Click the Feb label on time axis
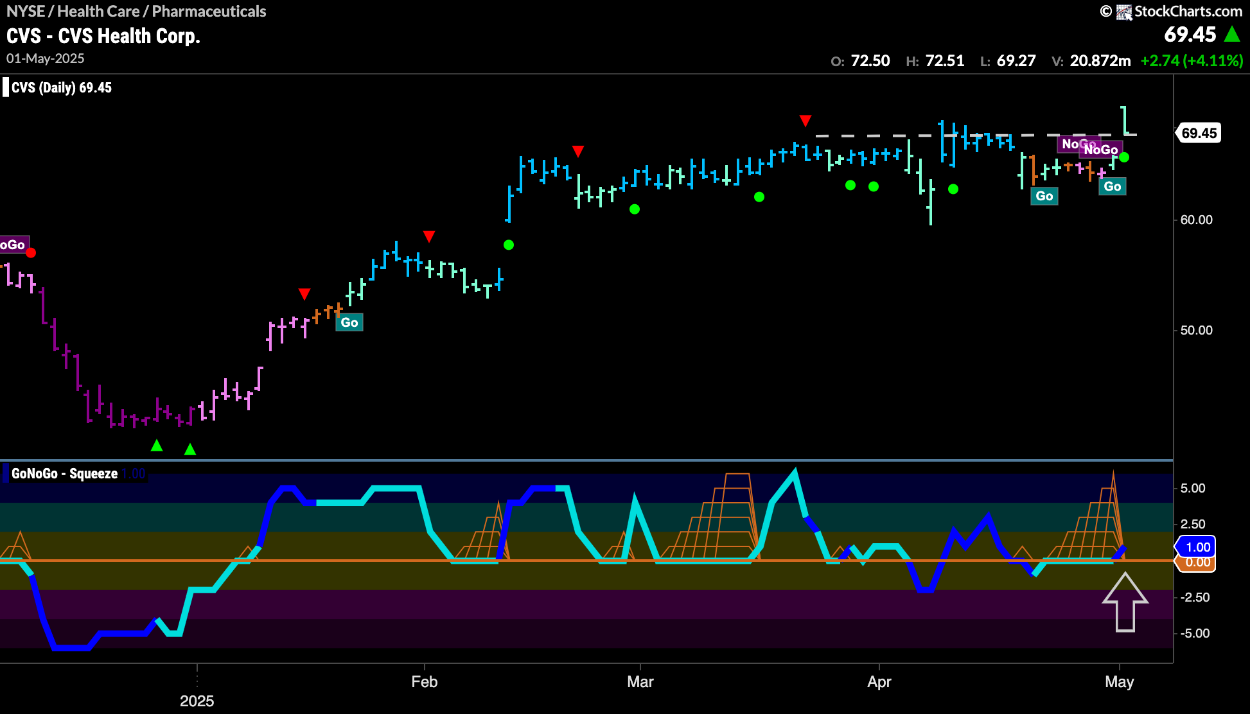This screenshot has height=714, width=1250. tap(425, 681)
